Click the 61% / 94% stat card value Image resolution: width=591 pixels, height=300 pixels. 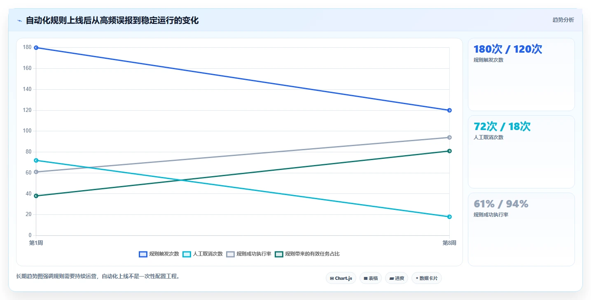coord(501,204)
